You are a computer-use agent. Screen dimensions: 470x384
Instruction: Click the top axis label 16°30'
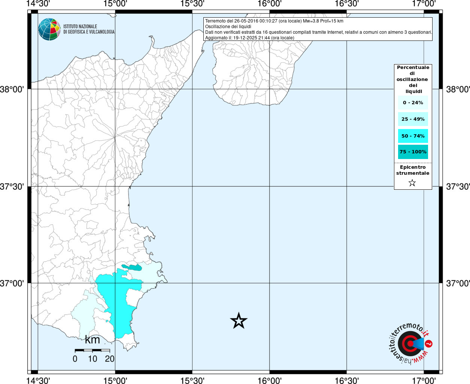click(x=347, y=4)
